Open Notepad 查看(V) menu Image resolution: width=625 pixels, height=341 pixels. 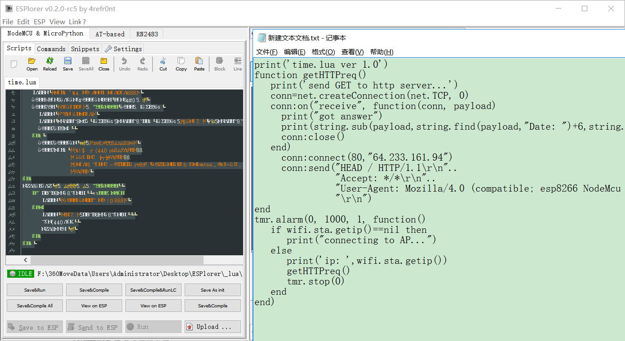click(352, 52)
